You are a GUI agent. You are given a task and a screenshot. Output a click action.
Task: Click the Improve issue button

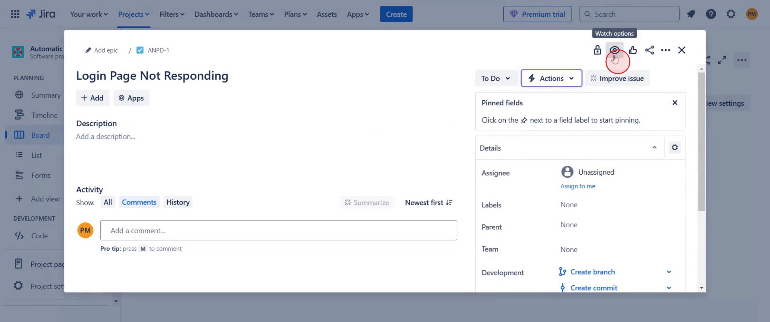point(617,78)
